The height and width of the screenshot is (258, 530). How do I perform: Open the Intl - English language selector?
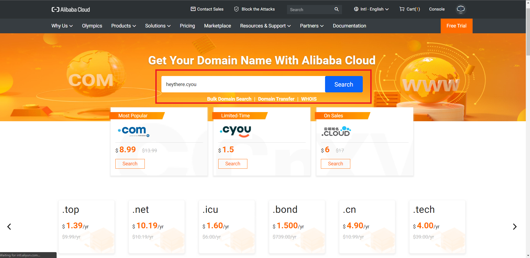pos(371,9)
